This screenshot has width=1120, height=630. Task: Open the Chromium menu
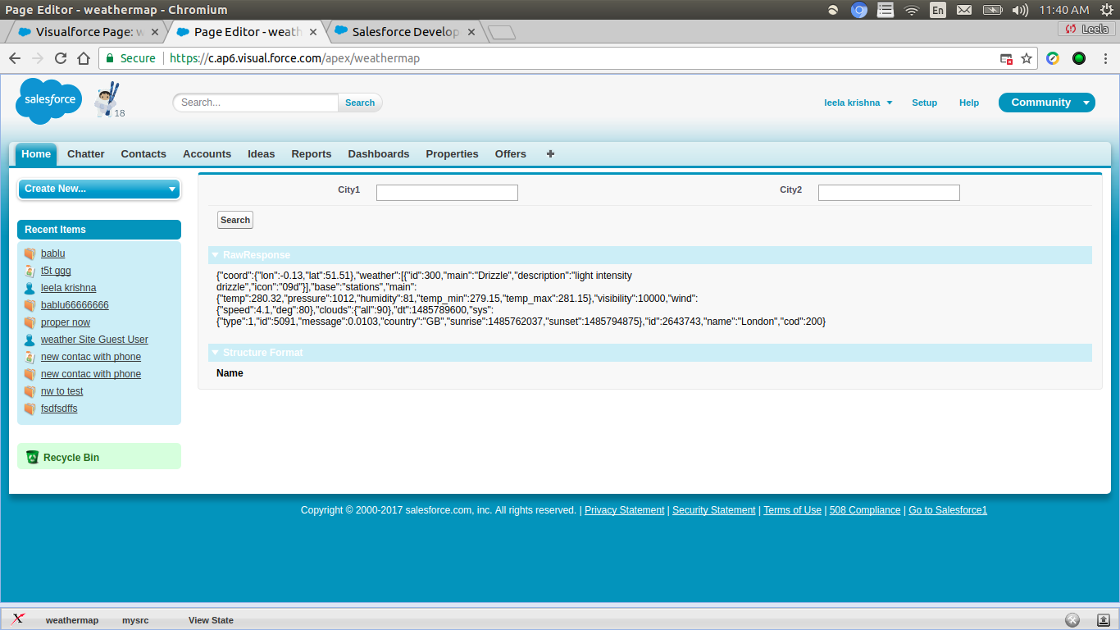point(1106,58)
